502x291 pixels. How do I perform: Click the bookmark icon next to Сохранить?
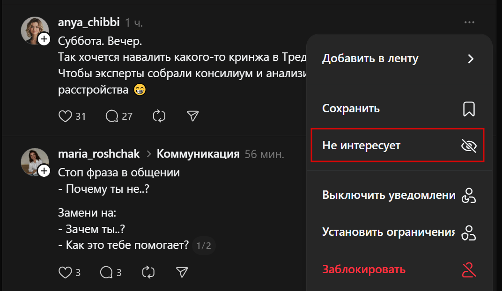(469, 109)
